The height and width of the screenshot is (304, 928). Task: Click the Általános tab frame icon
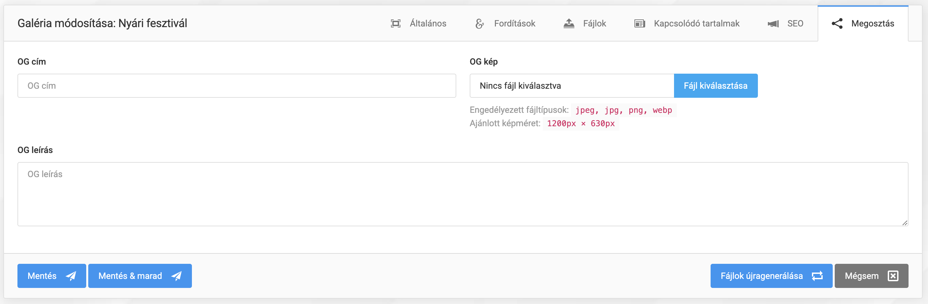[x=396, y=24]
